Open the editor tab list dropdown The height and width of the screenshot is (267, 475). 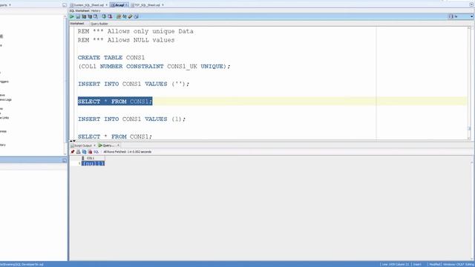(472, 4)
